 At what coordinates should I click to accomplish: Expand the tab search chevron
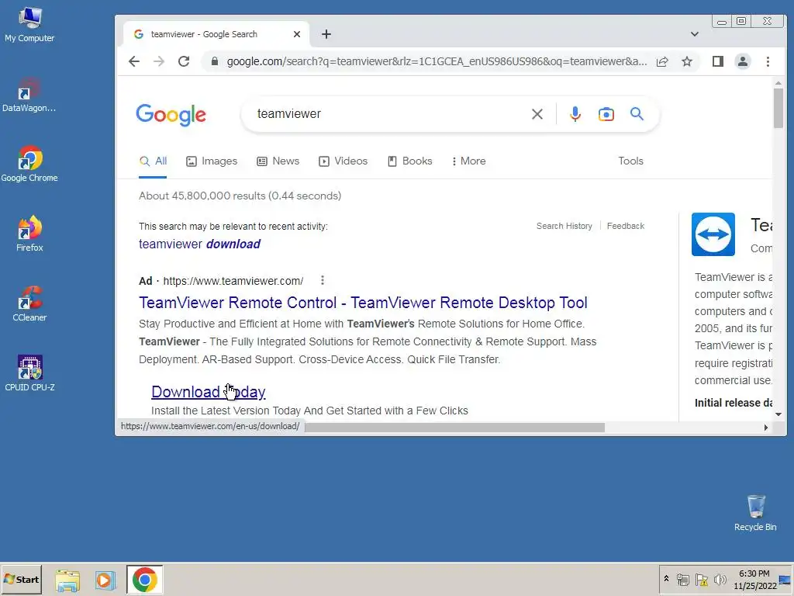[694, 34]
